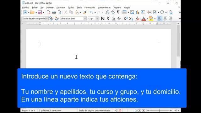Toggle underline S button
201x113 pixels.
click(114, 19)
